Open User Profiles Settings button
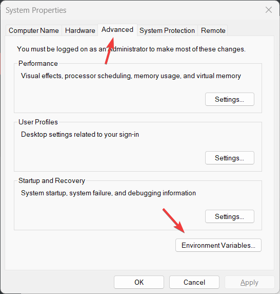The width and height of the screenshot is (280, 294). (230, 158)
